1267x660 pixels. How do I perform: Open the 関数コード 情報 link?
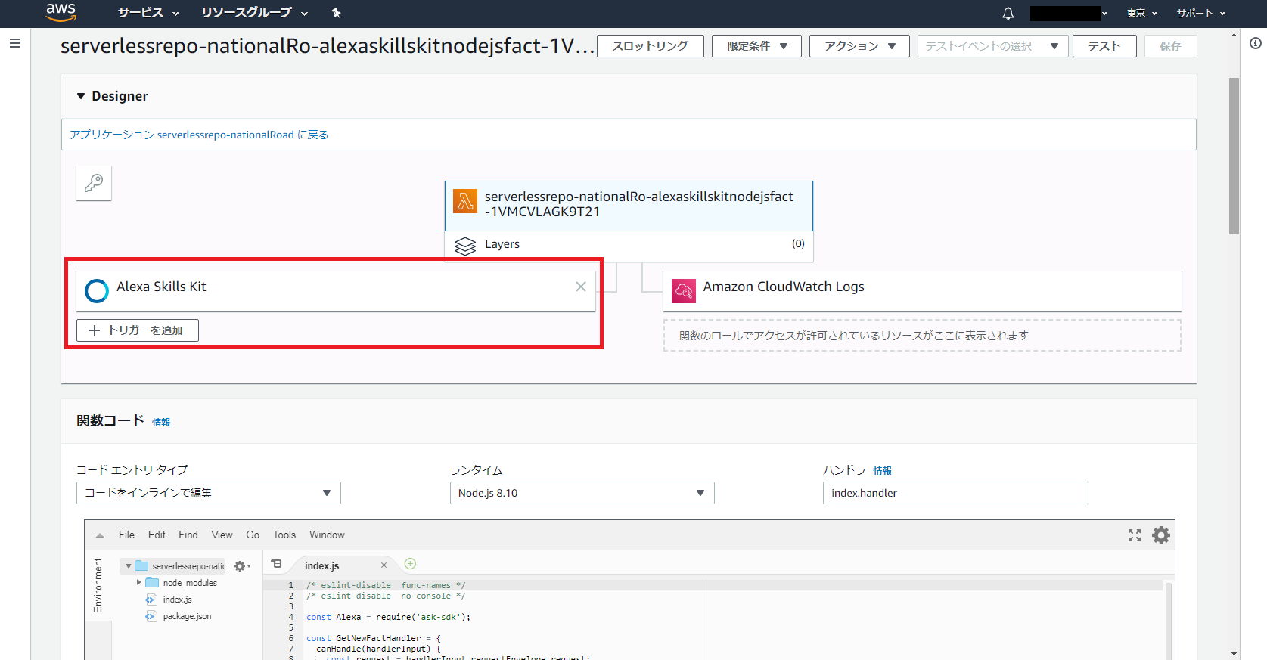pyautogui.click(x=161, y=423)
